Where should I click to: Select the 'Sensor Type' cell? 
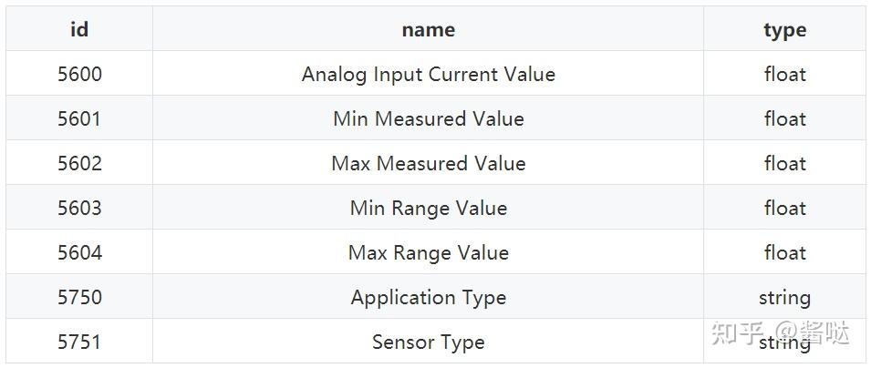429,341
